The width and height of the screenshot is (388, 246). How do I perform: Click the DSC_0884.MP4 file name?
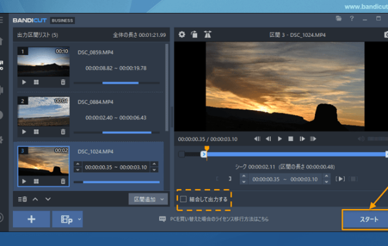tap(96, 102)
